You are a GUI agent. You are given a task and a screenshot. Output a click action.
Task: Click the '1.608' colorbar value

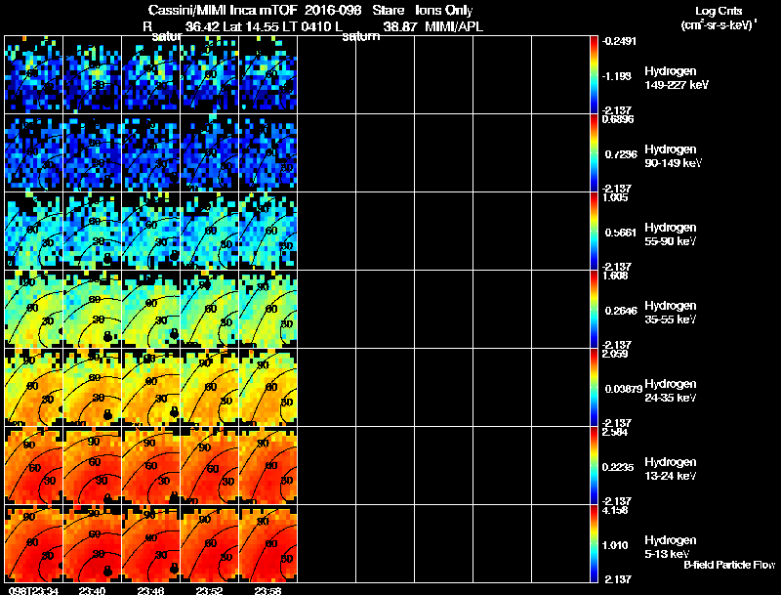click(615, 276)
